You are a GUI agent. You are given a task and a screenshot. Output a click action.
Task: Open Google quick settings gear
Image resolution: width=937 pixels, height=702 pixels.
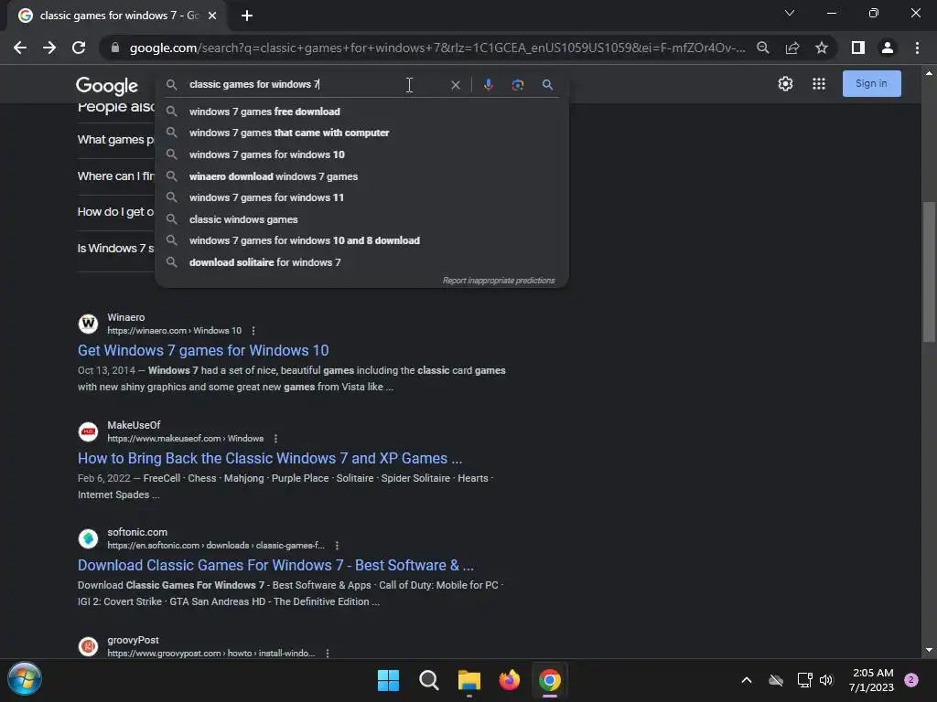tap(785, 83)
